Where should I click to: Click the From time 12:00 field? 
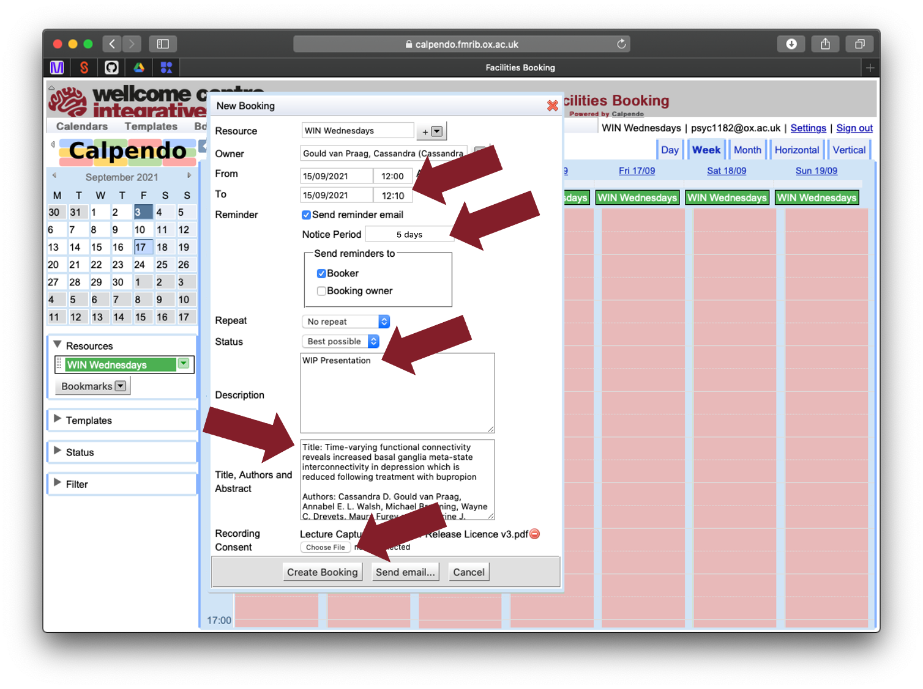tap(392, 176)
